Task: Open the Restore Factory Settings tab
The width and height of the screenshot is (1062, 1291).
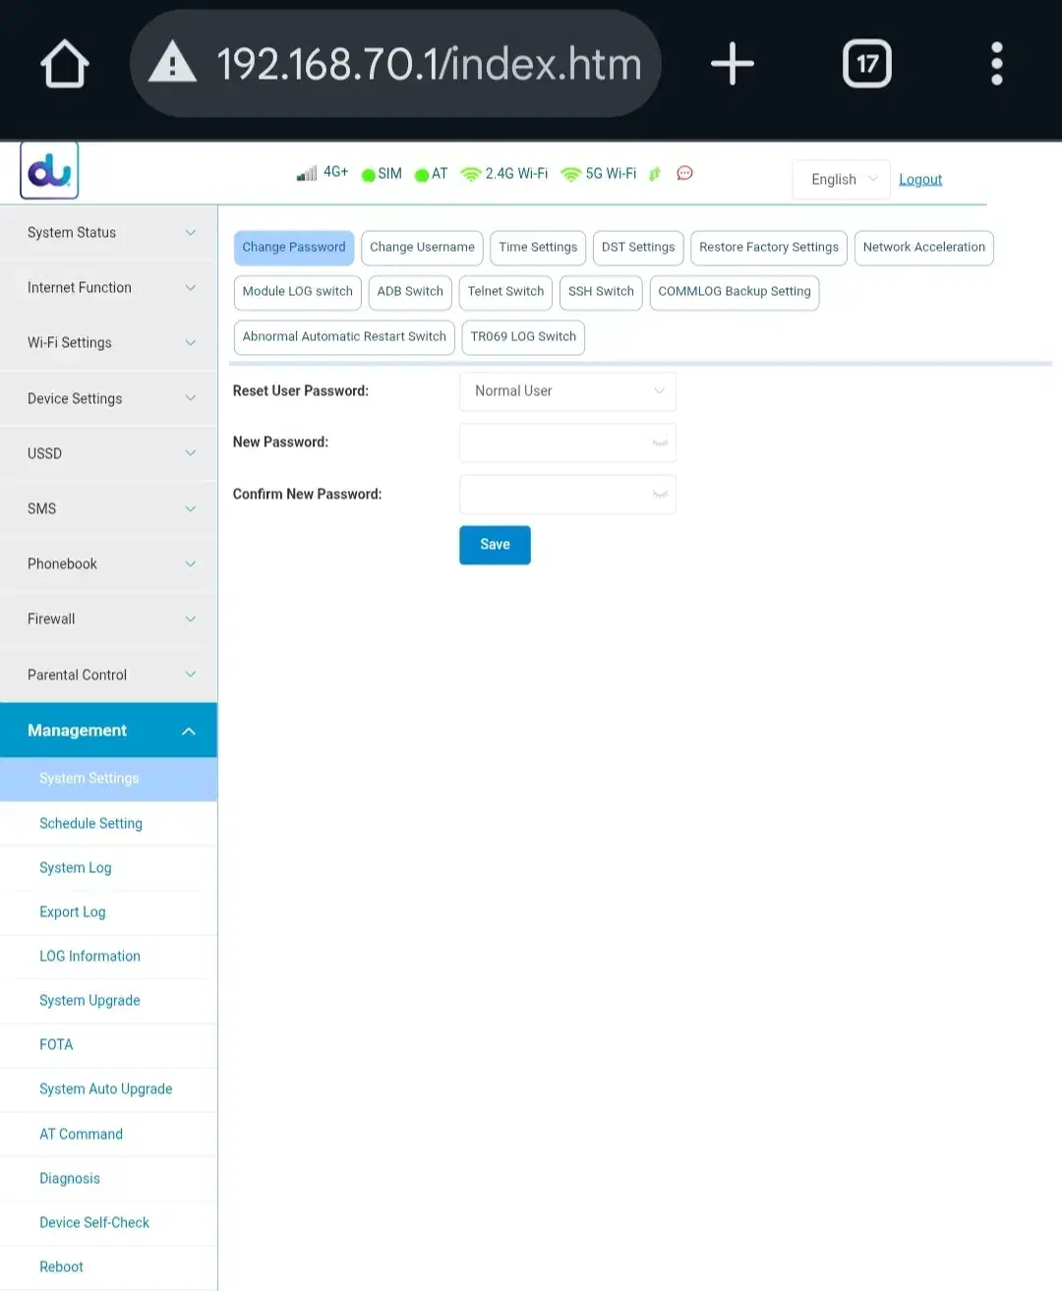Action: (769, 248)
